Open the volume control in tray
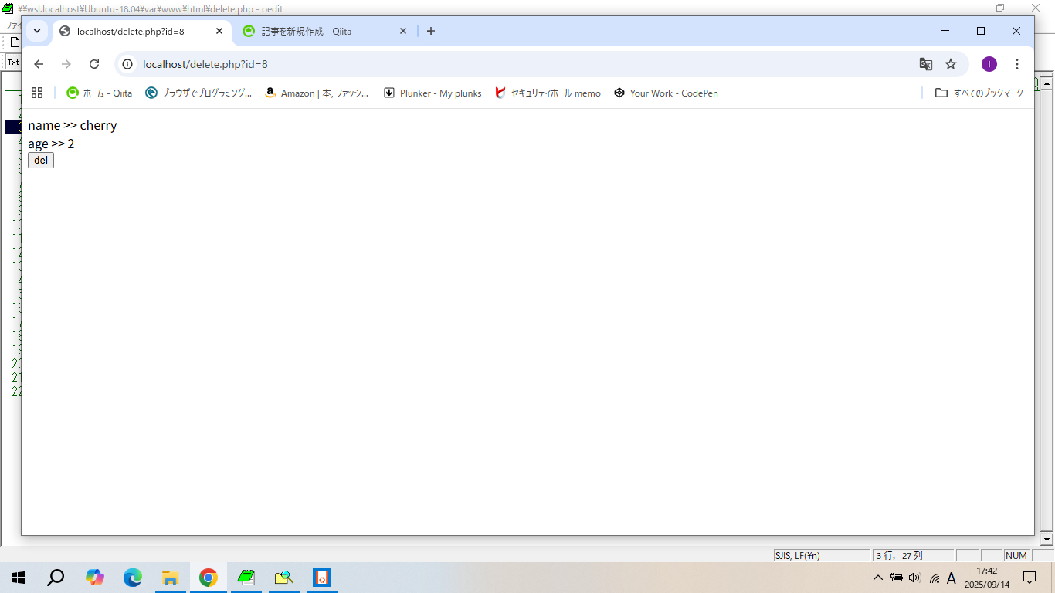 tap(915, 578)
